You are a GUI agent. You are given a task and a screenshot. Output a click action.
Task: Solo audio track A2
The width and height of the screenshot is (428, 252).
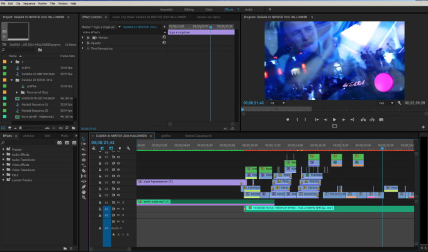pyautogui.click(x=123, y=209)
